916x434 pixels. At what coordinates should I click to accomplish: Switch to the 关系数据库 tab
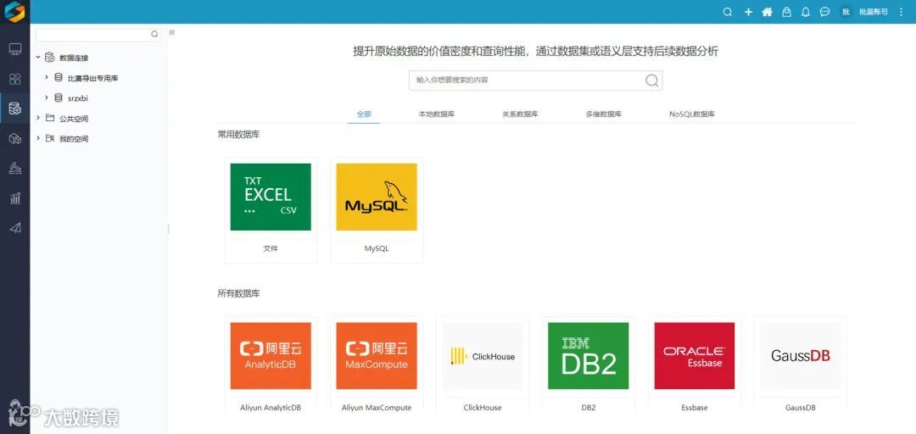click(520, 114)
